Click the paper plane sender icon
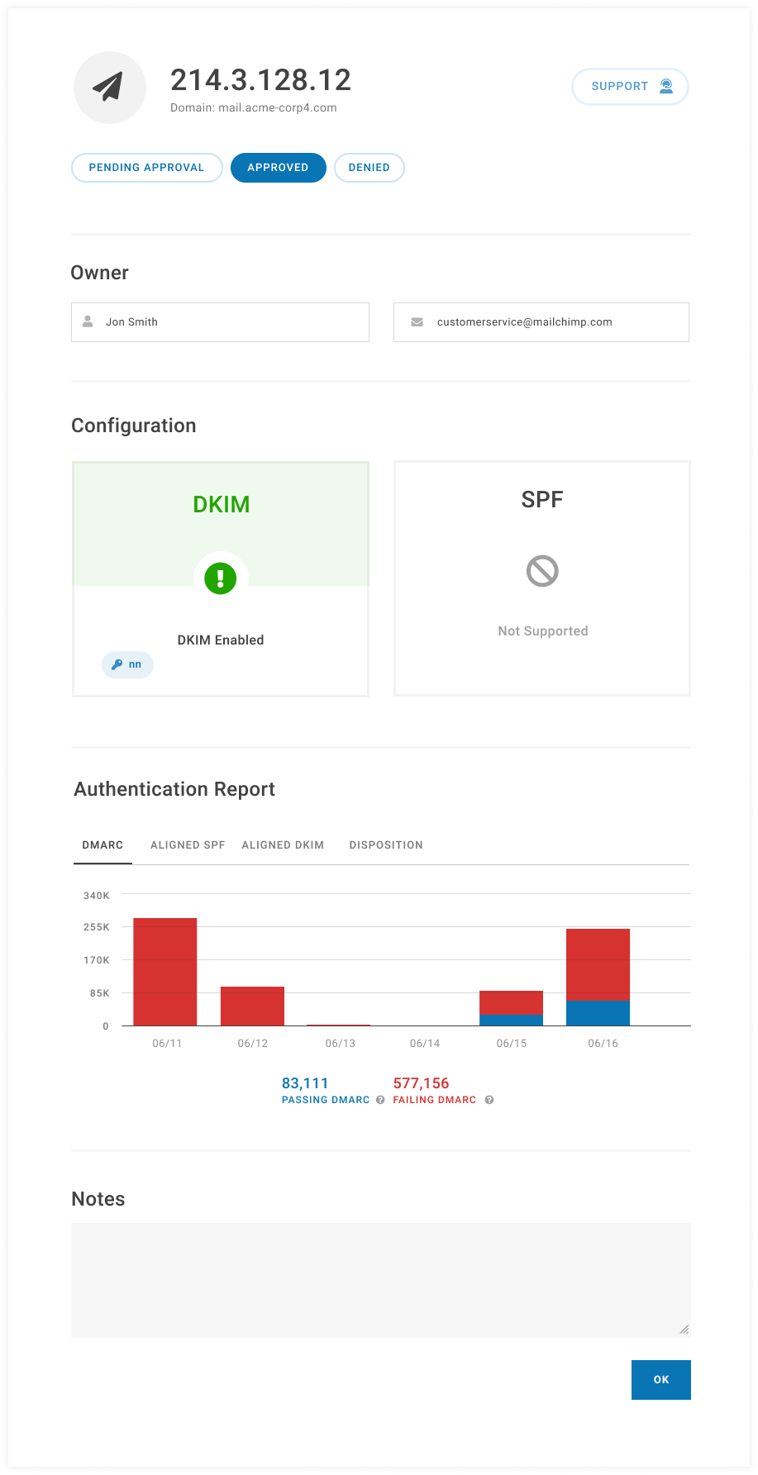This screenshot has width=758, height=1475. click(x=109, y=87)
